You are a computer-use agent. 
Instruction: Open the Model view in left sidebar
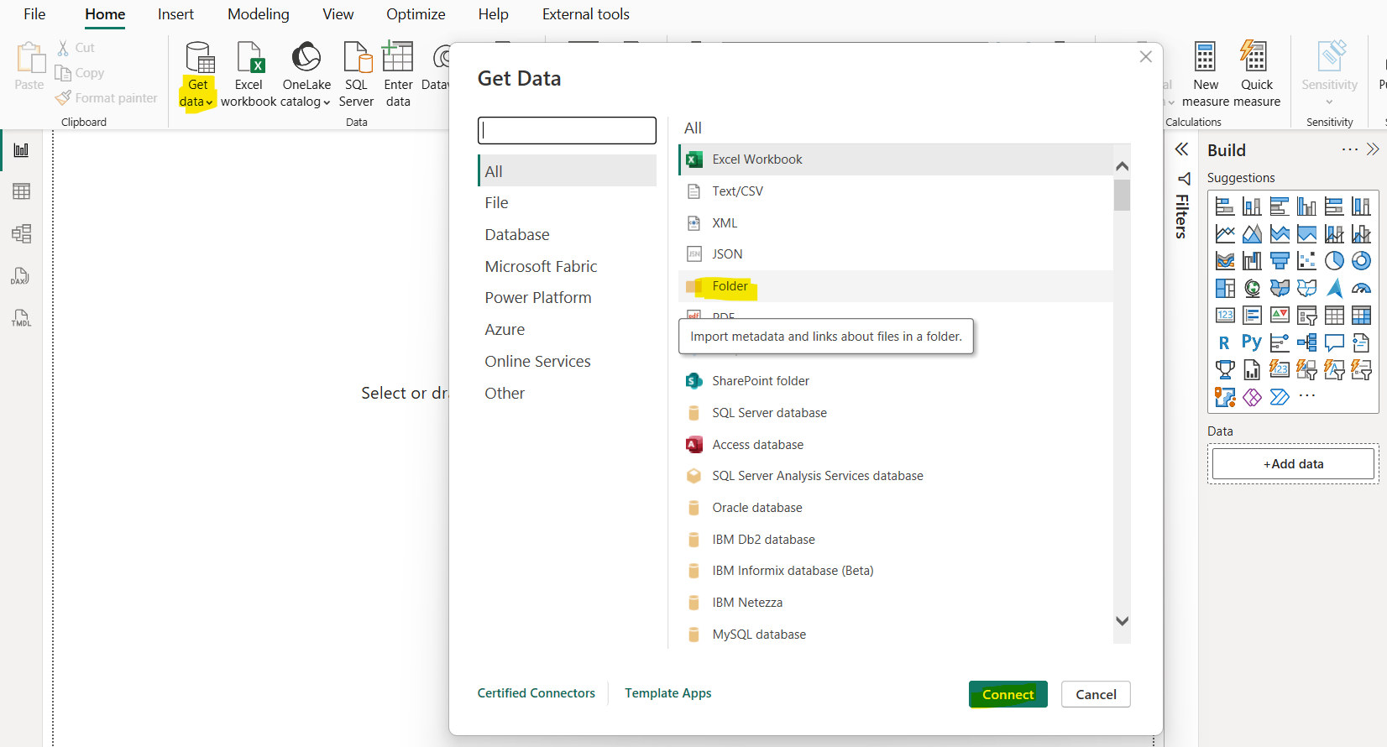pyautogui.click(x=21, y=233)
